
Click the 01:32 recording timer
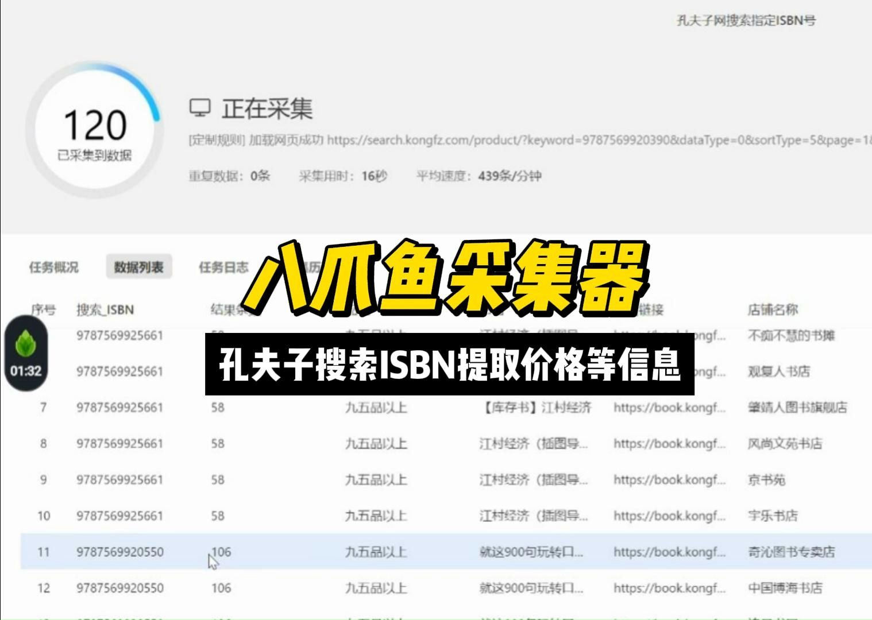(x=26, y=371)
